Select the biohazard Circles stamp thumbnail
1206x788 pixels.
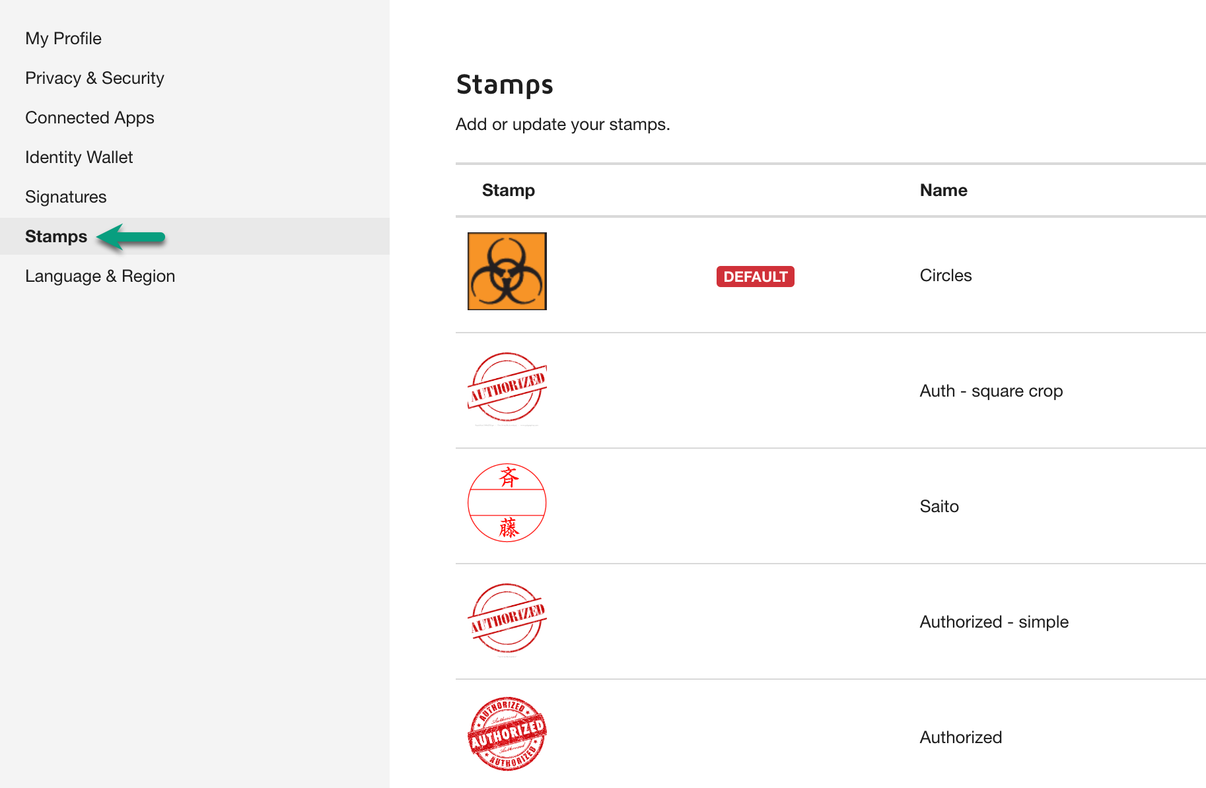coord(507,271)
